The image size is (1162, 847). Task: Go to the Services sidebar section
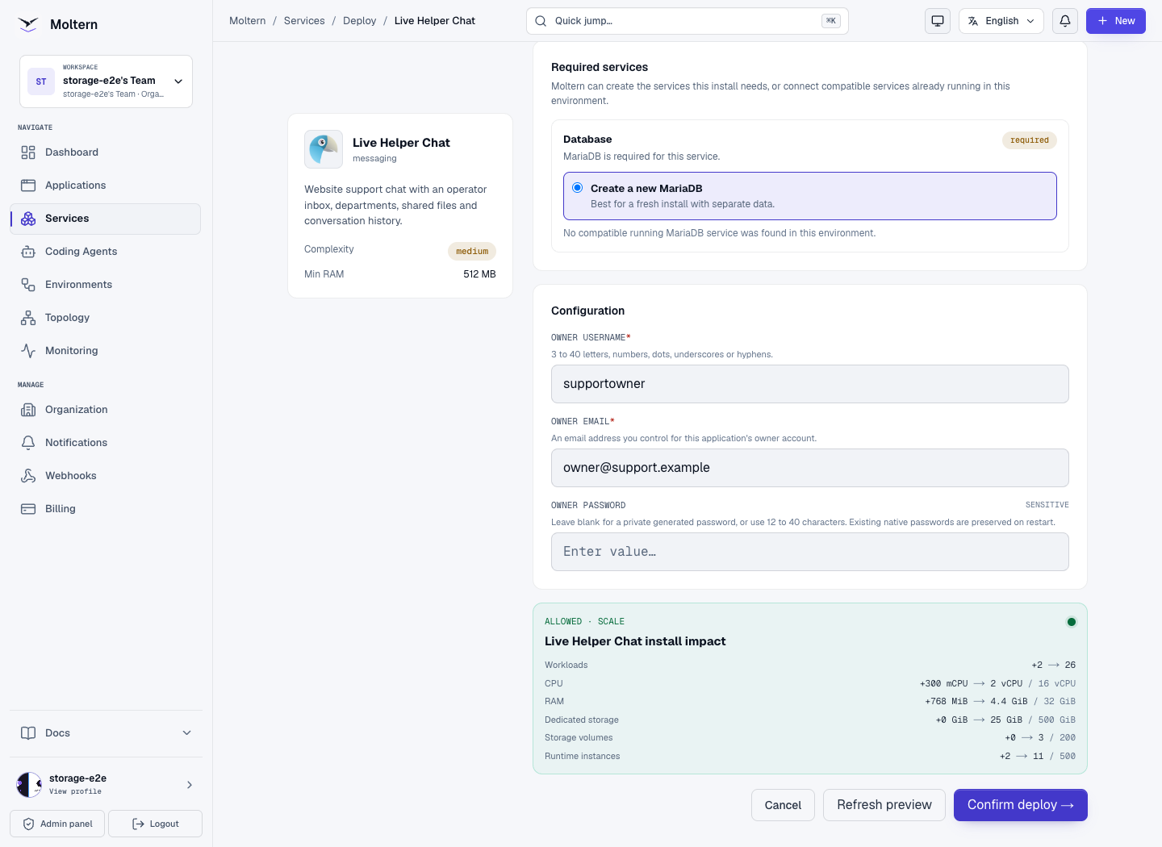pyautogui.click(x=106, y=219)
